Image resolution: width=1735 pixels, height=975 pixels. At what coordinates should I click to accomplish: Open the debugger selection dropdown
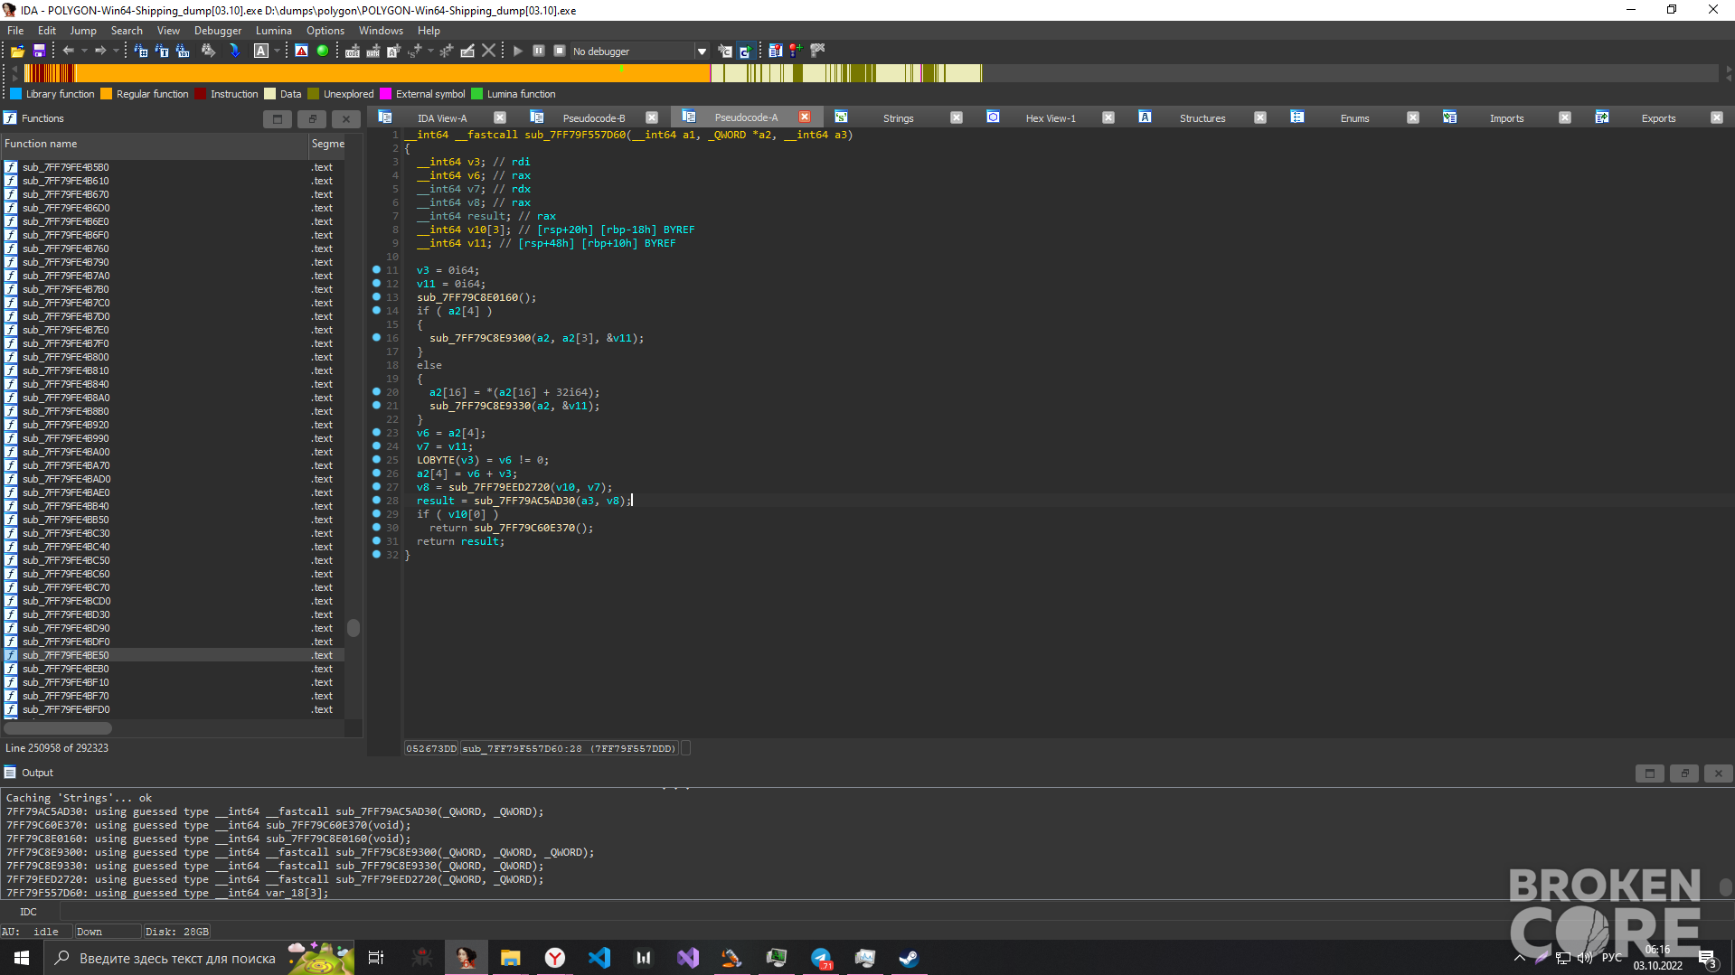(702, 52)
